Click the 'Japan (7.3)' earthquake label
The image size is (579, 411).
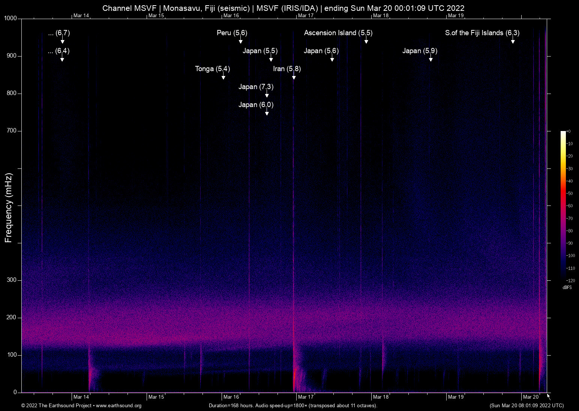(x=256, y=87)
